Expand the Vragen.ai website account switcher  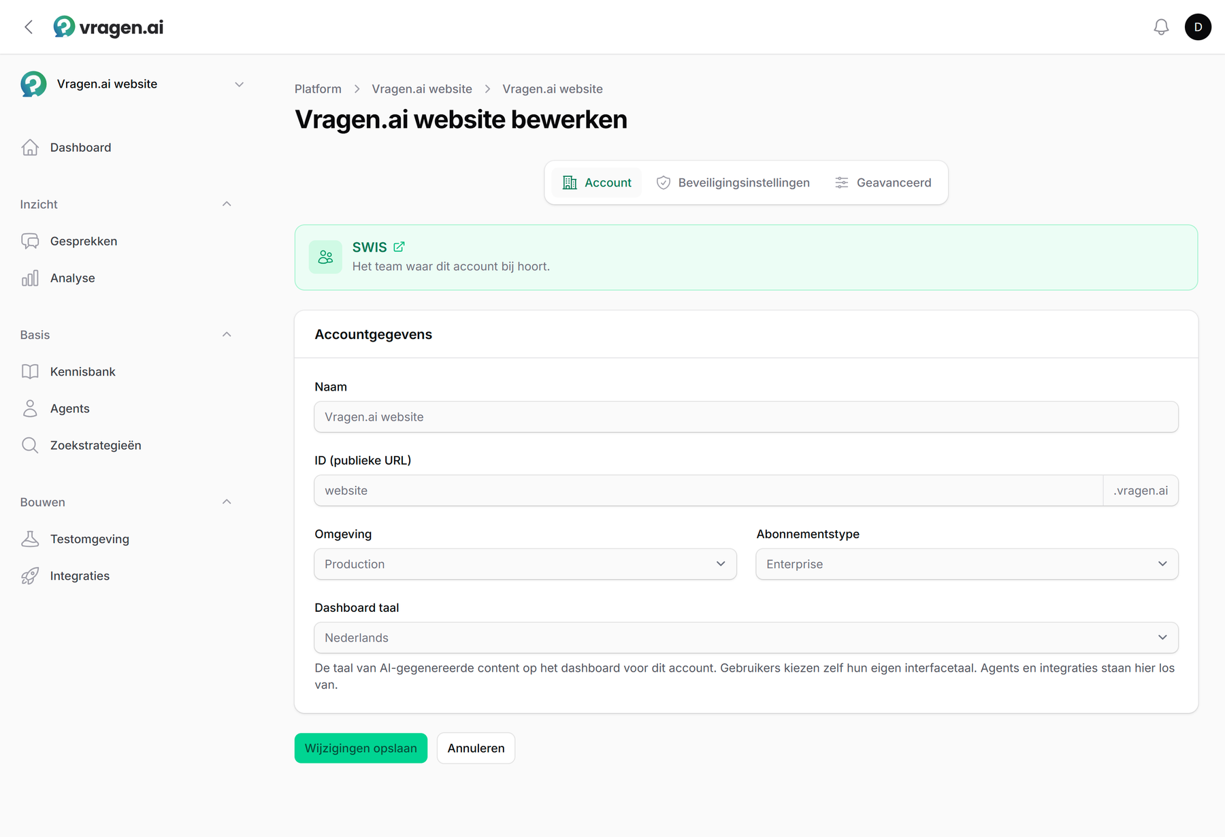coord(239,84)
